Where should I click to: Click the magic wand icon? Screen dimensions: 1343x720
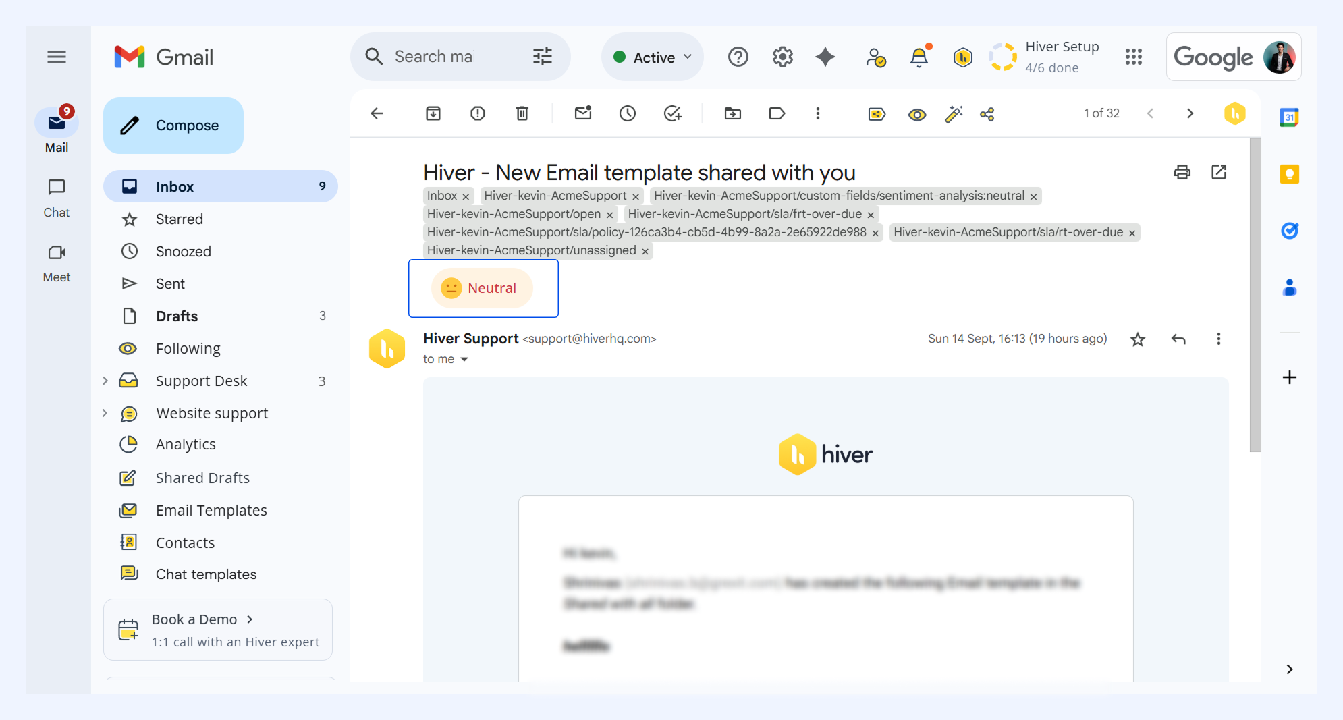click(x=954, y=114)
